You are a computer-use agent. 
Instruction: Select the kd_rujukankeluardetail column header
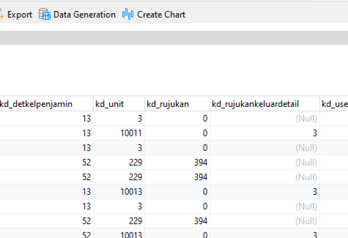(x=265, y=104)
